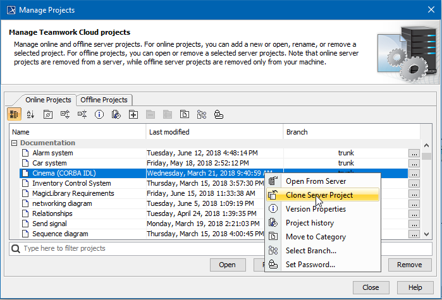Click the project list vertical scrollbar
The width and height of the screenshot is (442, 300).
click(427, 189)
